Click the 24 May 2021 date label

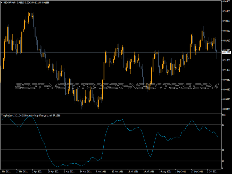[86, 172]
